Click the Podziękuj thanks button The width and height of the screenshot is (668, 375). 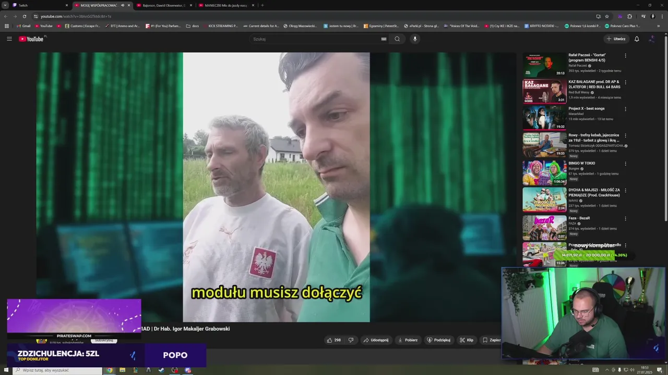[x=438, y=340]
